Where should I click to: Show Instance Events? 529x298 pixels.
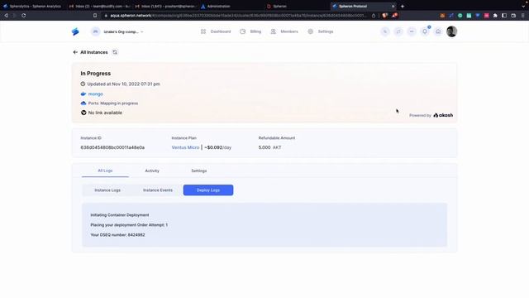pyautogui.click(x=158, y=190)
